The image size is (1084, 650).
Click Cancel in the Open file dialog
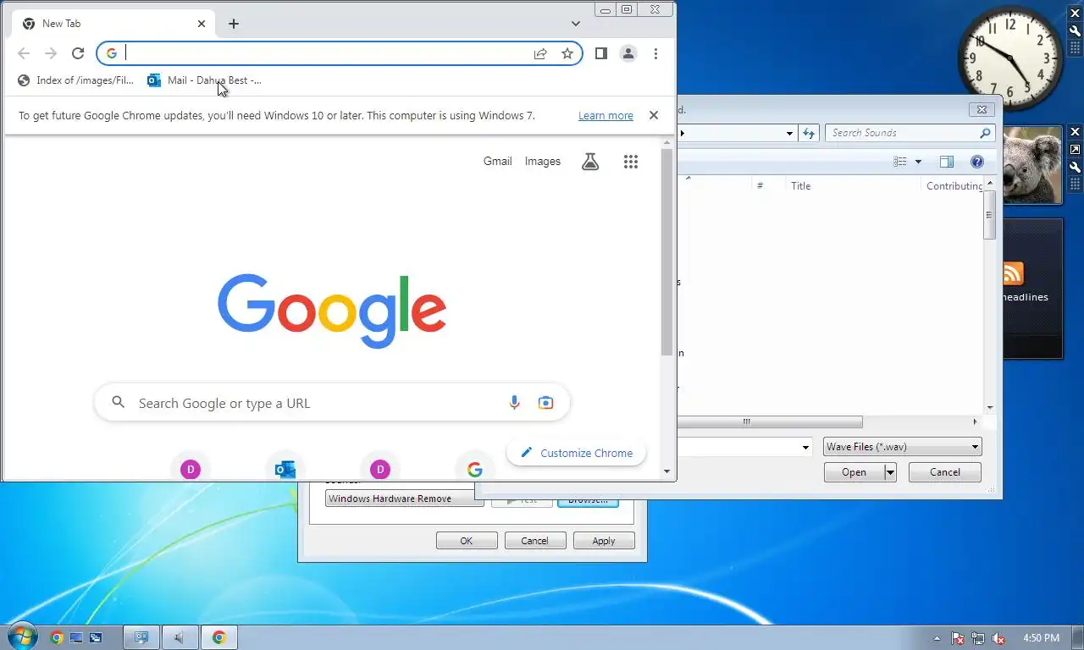tap(945, 472)
